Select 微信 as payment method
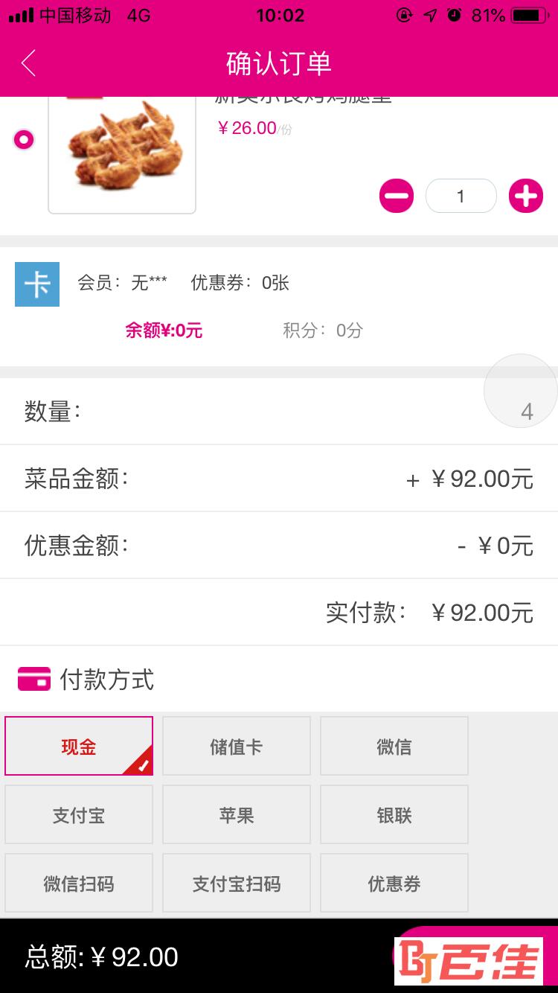This screenshot has width=558, height=993. (x=394, y=746)
